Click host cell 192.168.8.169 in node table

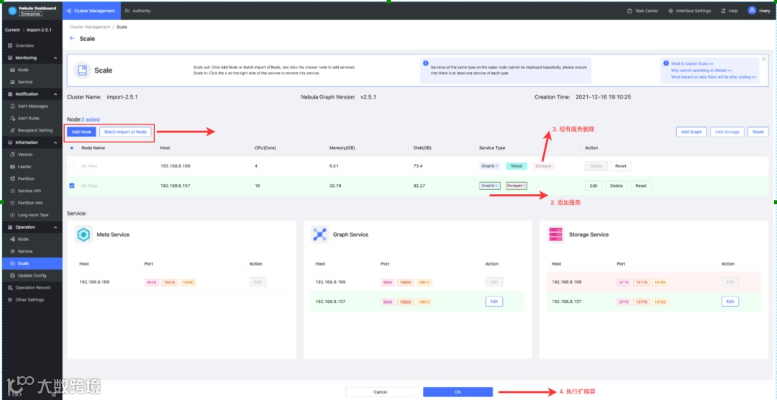click(x=176, y=166)
